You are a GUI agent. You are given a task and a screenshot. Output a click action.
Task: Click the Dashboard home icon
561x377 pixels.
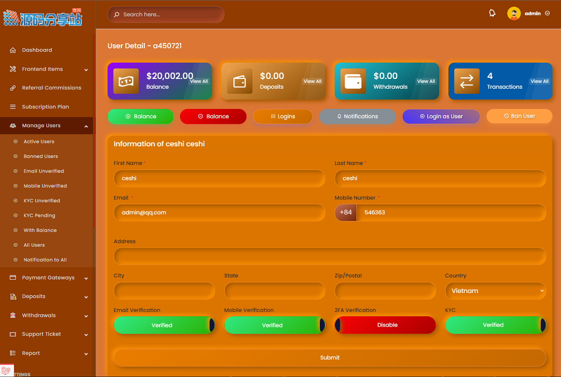click(x=13, y=50)
